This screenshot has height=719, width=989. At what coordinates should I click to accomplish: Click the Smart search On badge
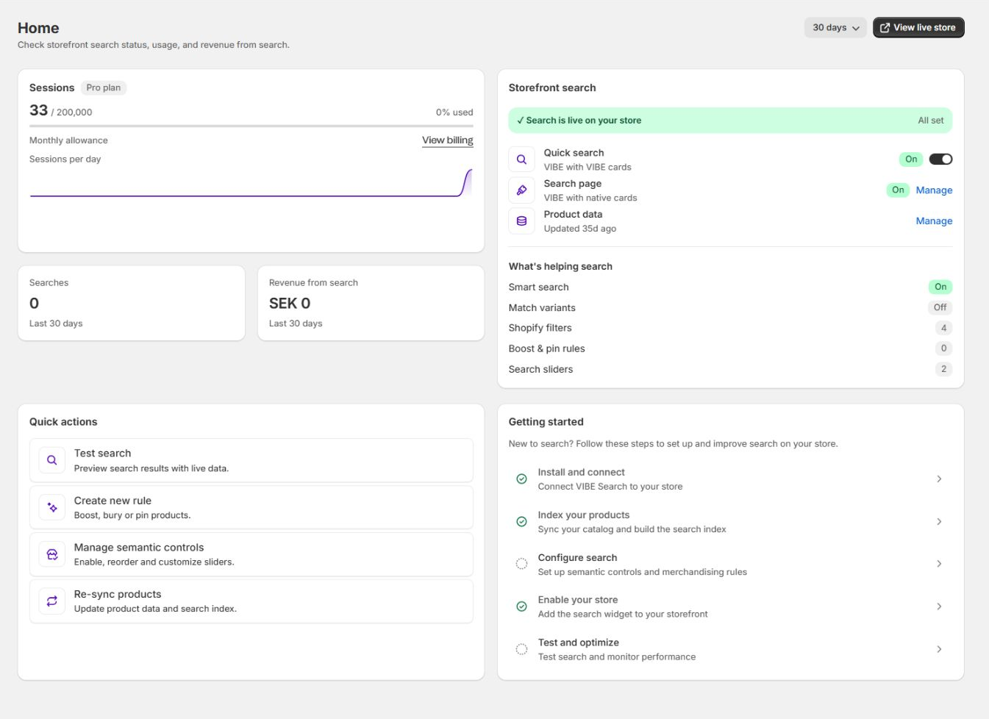(940, 287)
